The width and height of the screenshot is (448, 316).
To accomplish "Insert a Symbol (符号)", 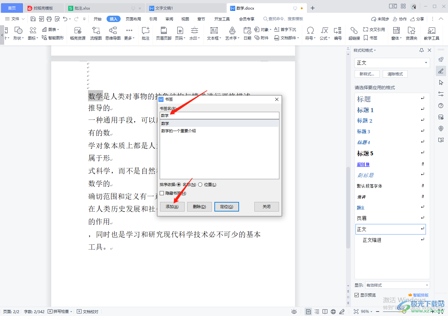I will click(310, 33).
